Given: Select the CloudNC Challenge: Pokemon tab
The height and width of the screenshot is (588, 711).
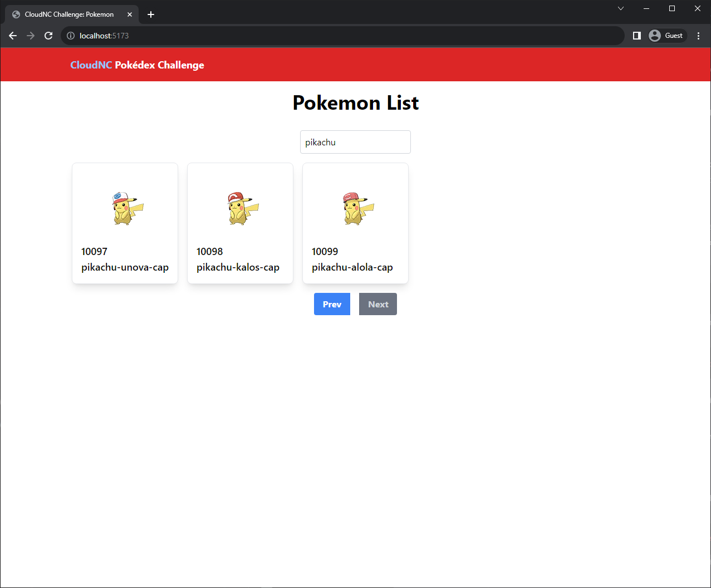Looking at the screenshot, I should [x=72, y=14].
